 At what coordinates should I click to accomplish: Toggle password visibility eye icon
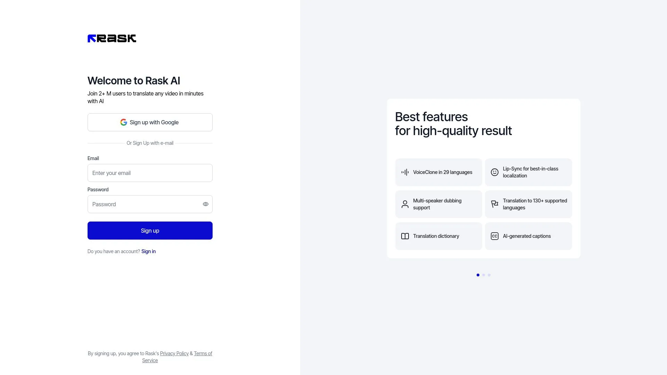(x=206, y=204)
